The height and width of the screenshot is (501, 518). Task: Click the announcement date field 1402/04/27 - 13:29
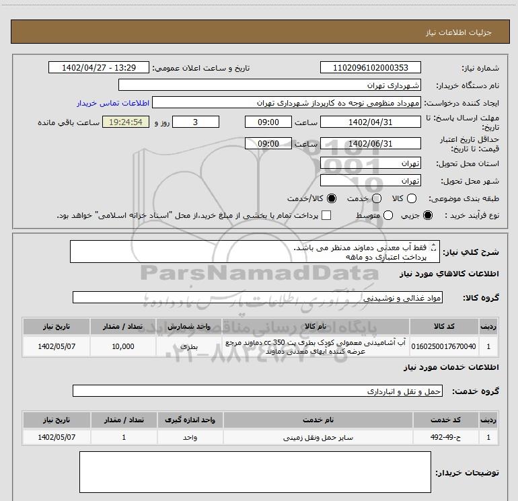(99, 67)
